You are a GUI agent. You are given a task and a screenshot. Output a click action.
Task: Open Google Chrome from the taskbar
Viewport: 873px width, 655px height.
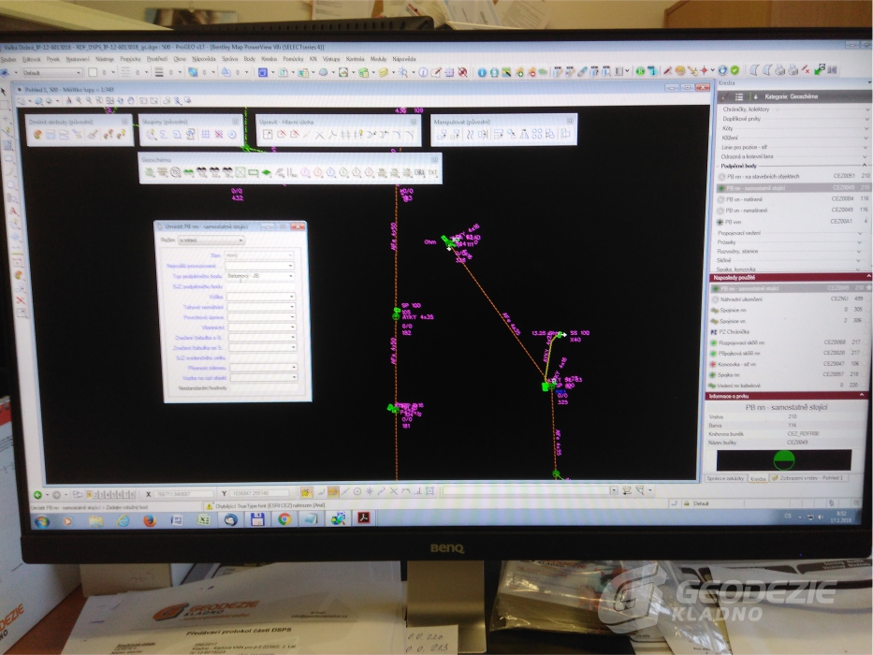[x=284, y=519]
